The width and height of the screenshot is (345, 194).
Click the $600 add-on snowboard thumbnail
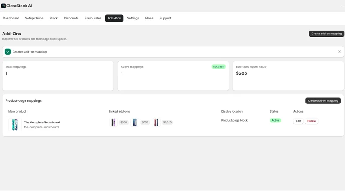pyautogui.click(x=113, y=122)
